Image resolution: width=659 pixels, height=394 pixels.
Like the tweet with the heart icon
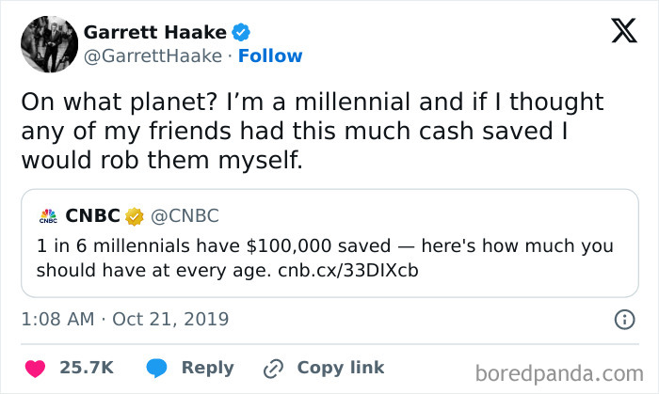(35, 367)
